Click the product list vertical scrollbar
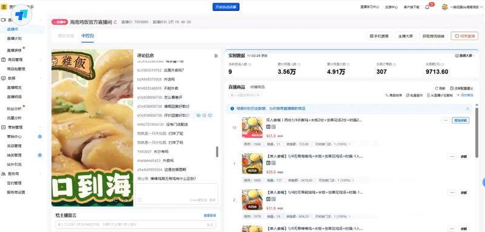 pos(477,133)
